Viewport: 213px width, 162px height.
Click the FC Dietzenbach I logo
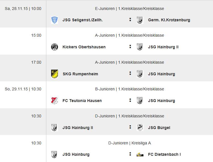pyautogui.click(x=140, y=154)
